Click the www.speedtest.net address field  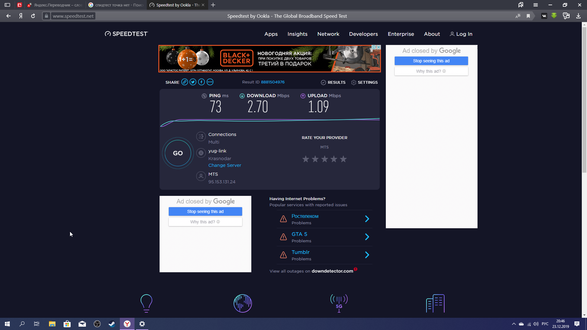pyautogui.click(x=73, y=16)
